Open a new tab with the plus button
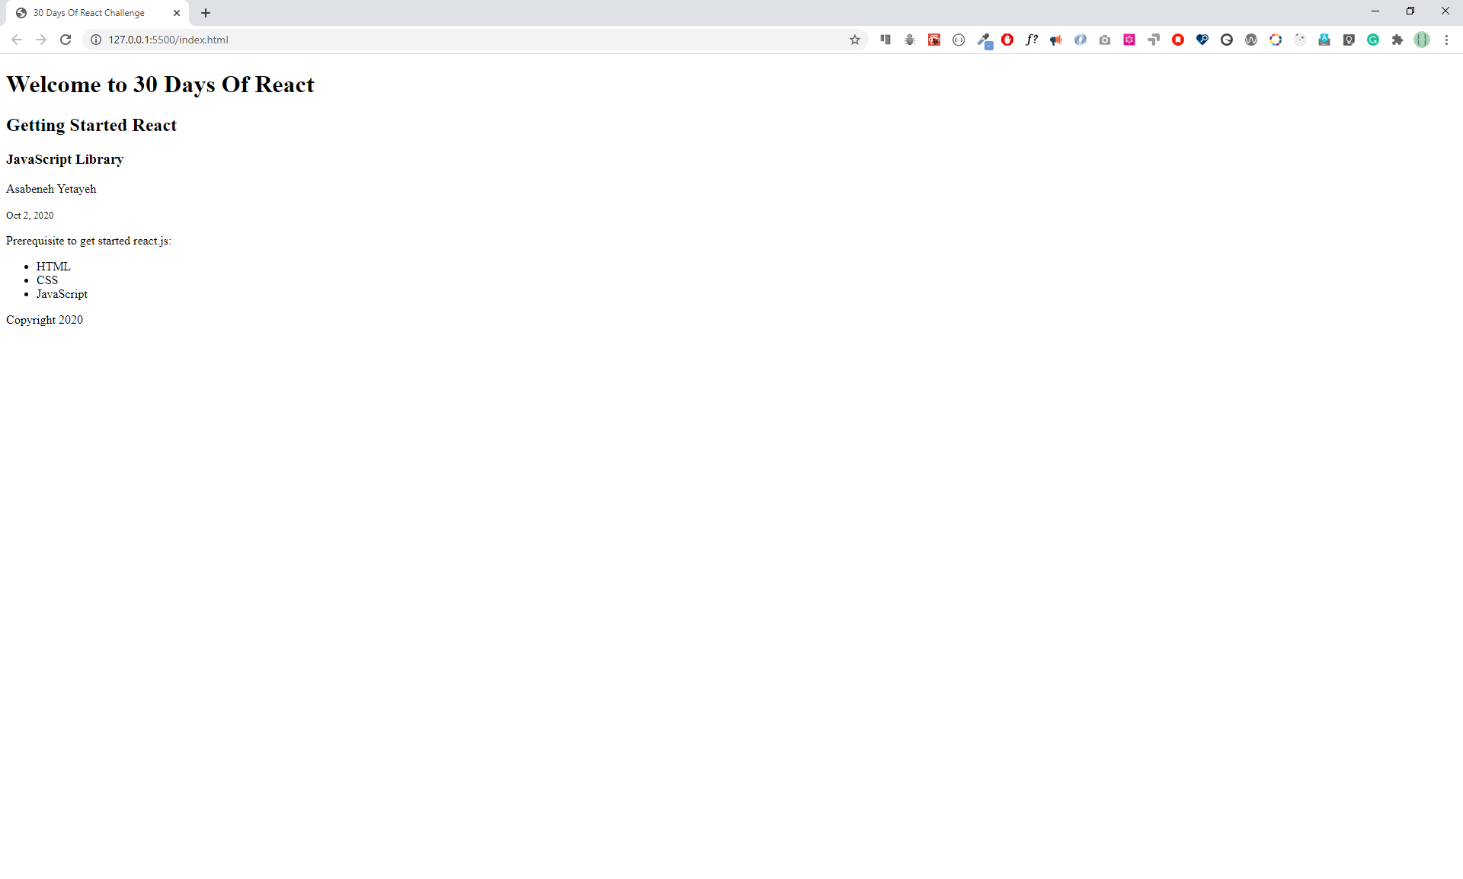 [206, 12]
